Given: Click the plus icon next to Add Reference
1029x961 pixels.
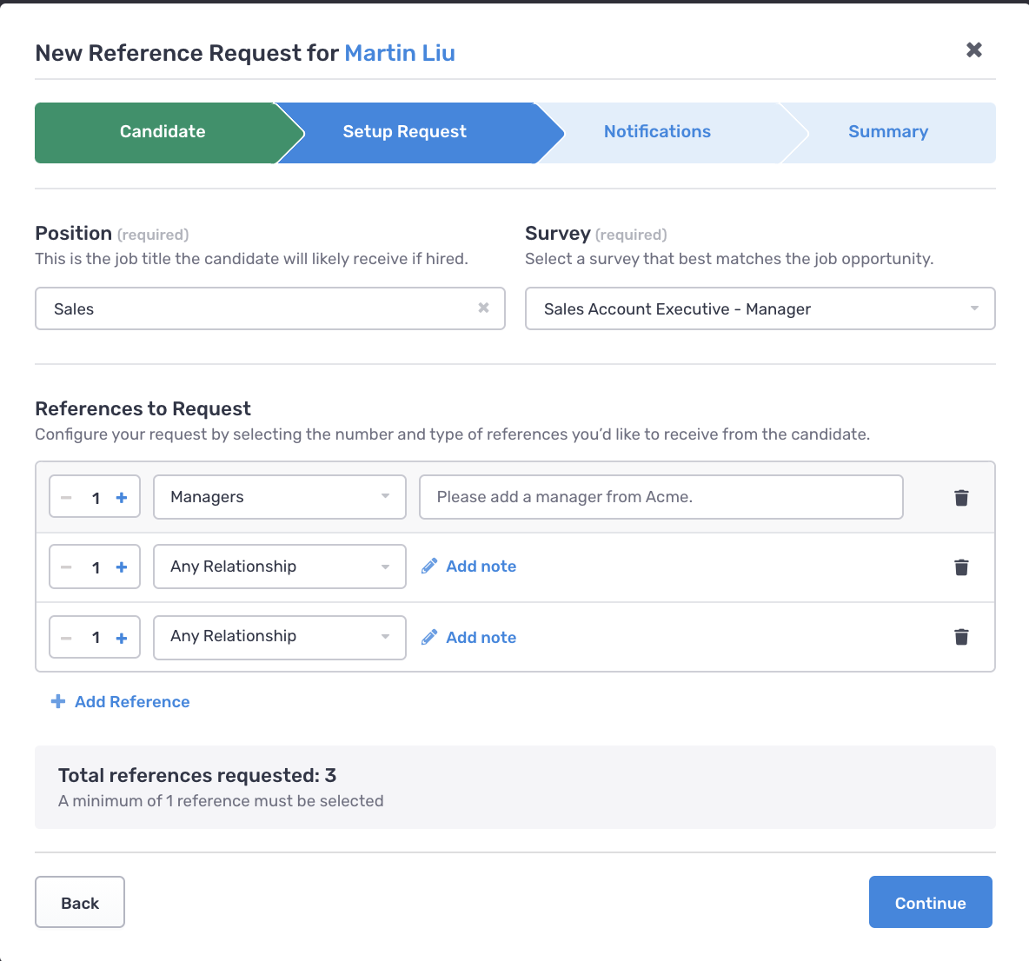Looking at the screenshot, I should [x=58, y=701].
